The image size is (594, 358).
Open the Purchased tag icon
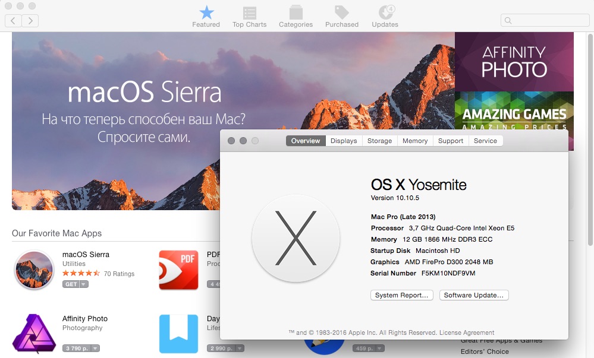tap(342, 12)
